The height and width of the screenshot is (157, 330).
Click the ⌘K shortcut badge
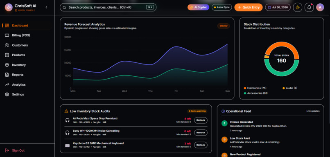[150, 7]
